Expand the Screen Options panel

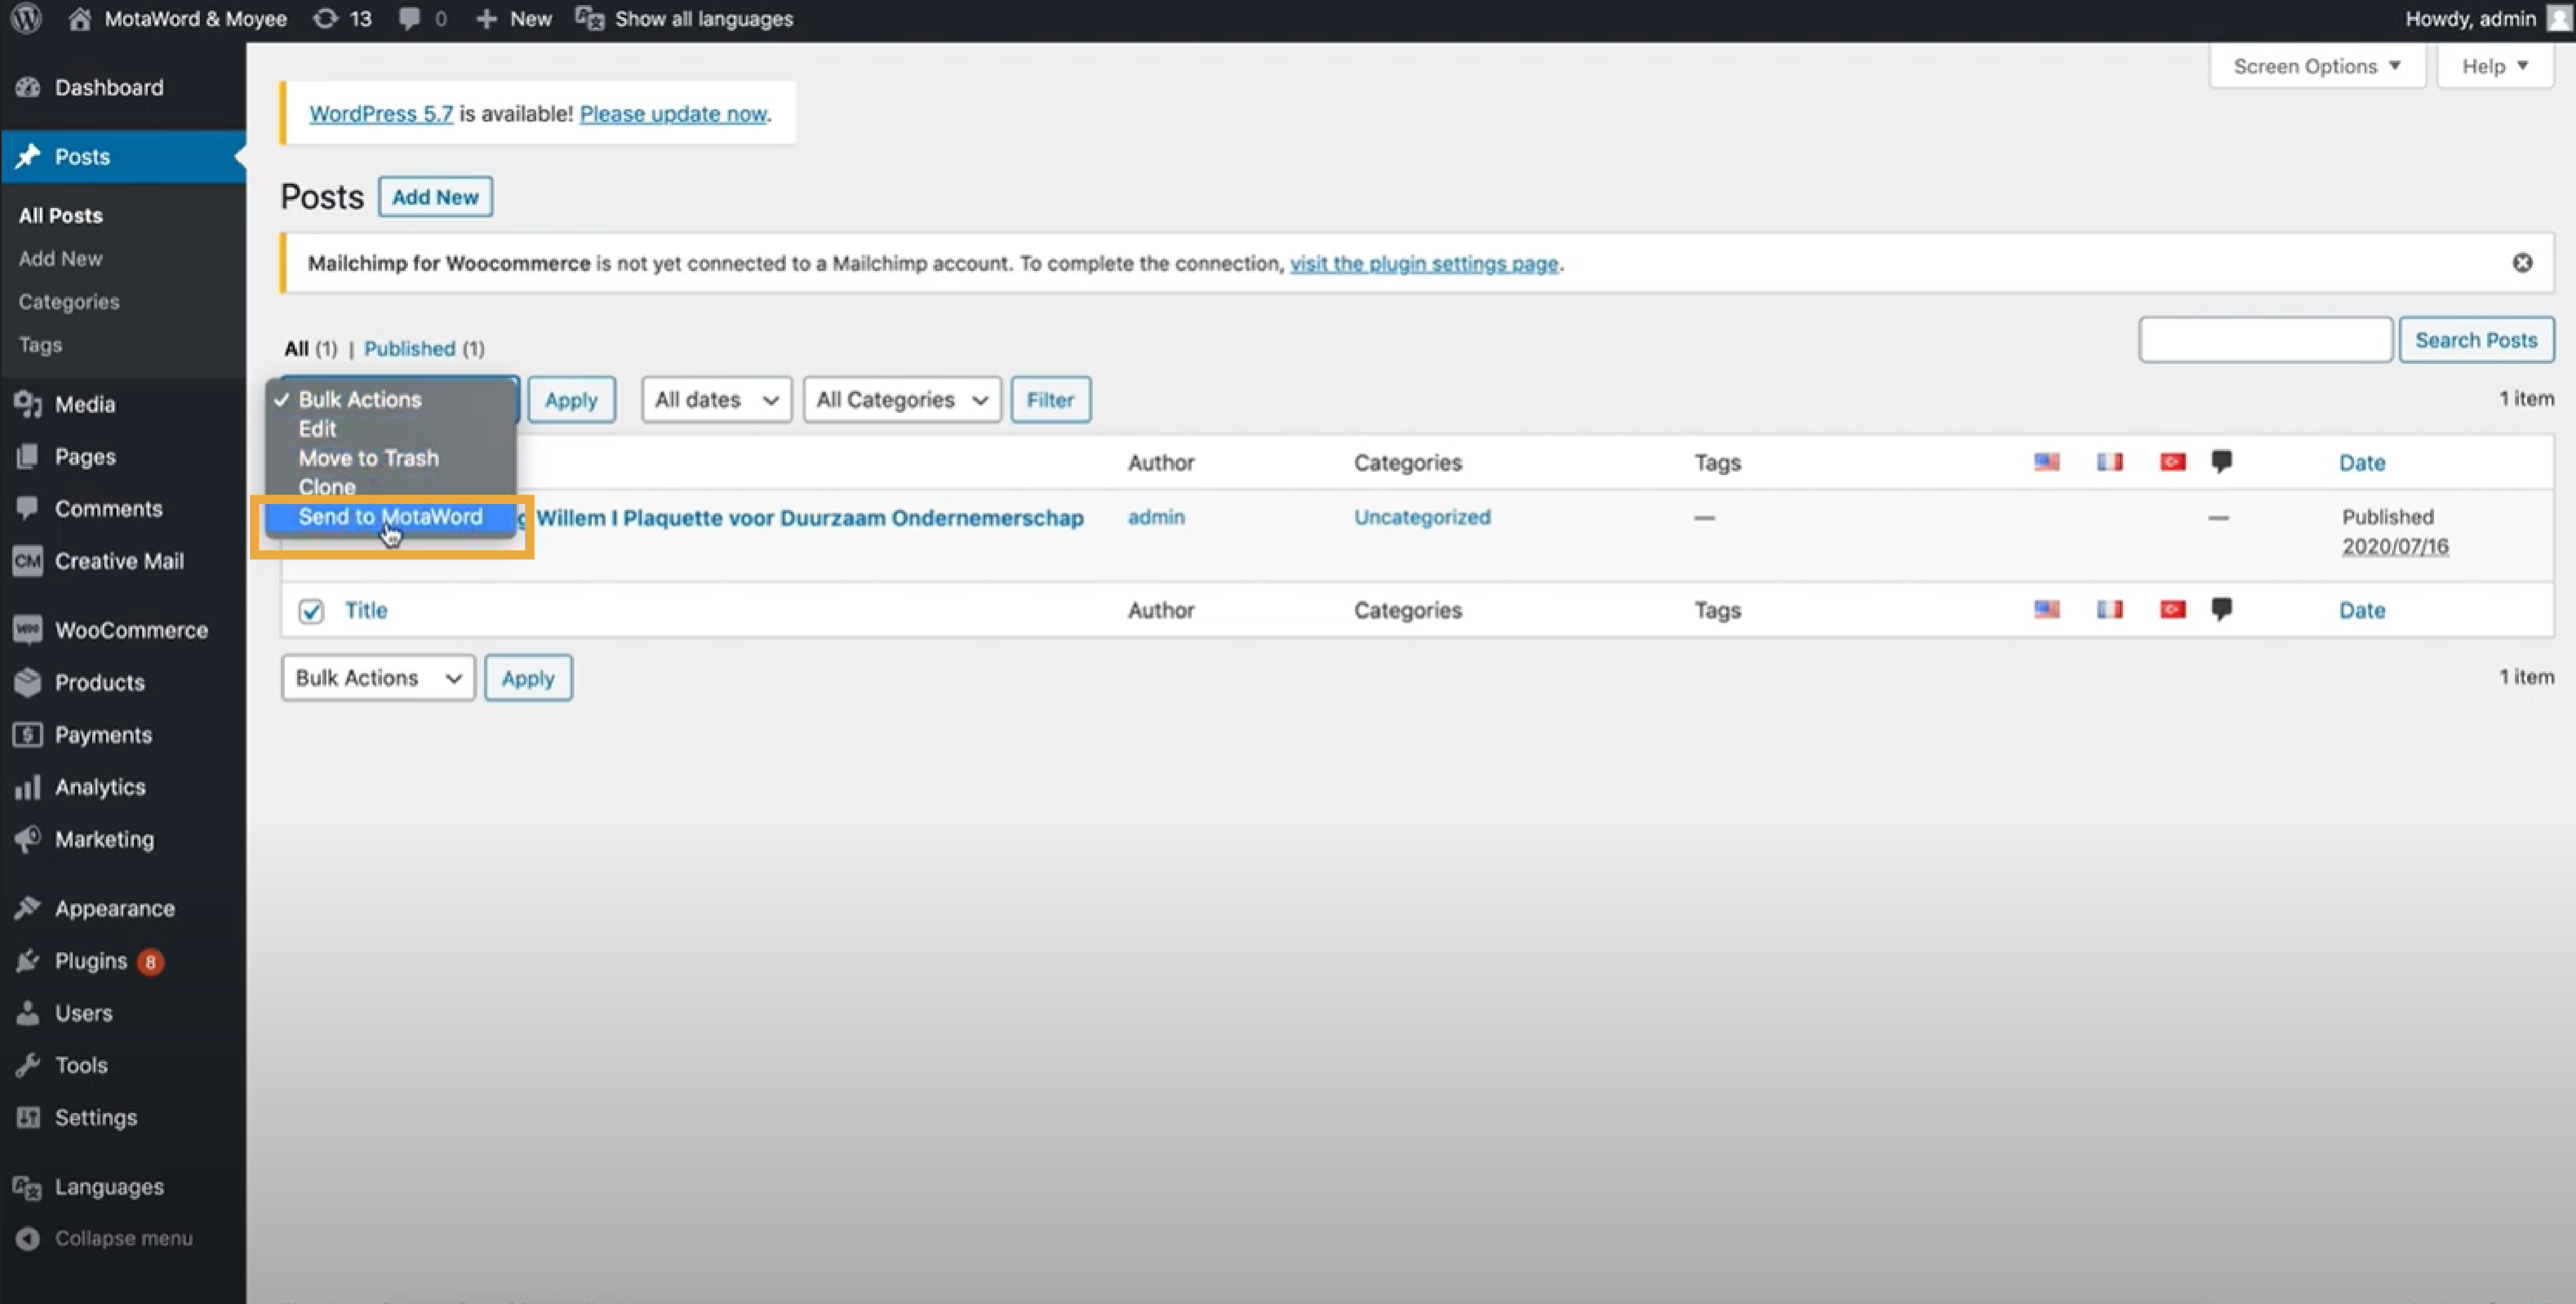tap(2315, 66)
